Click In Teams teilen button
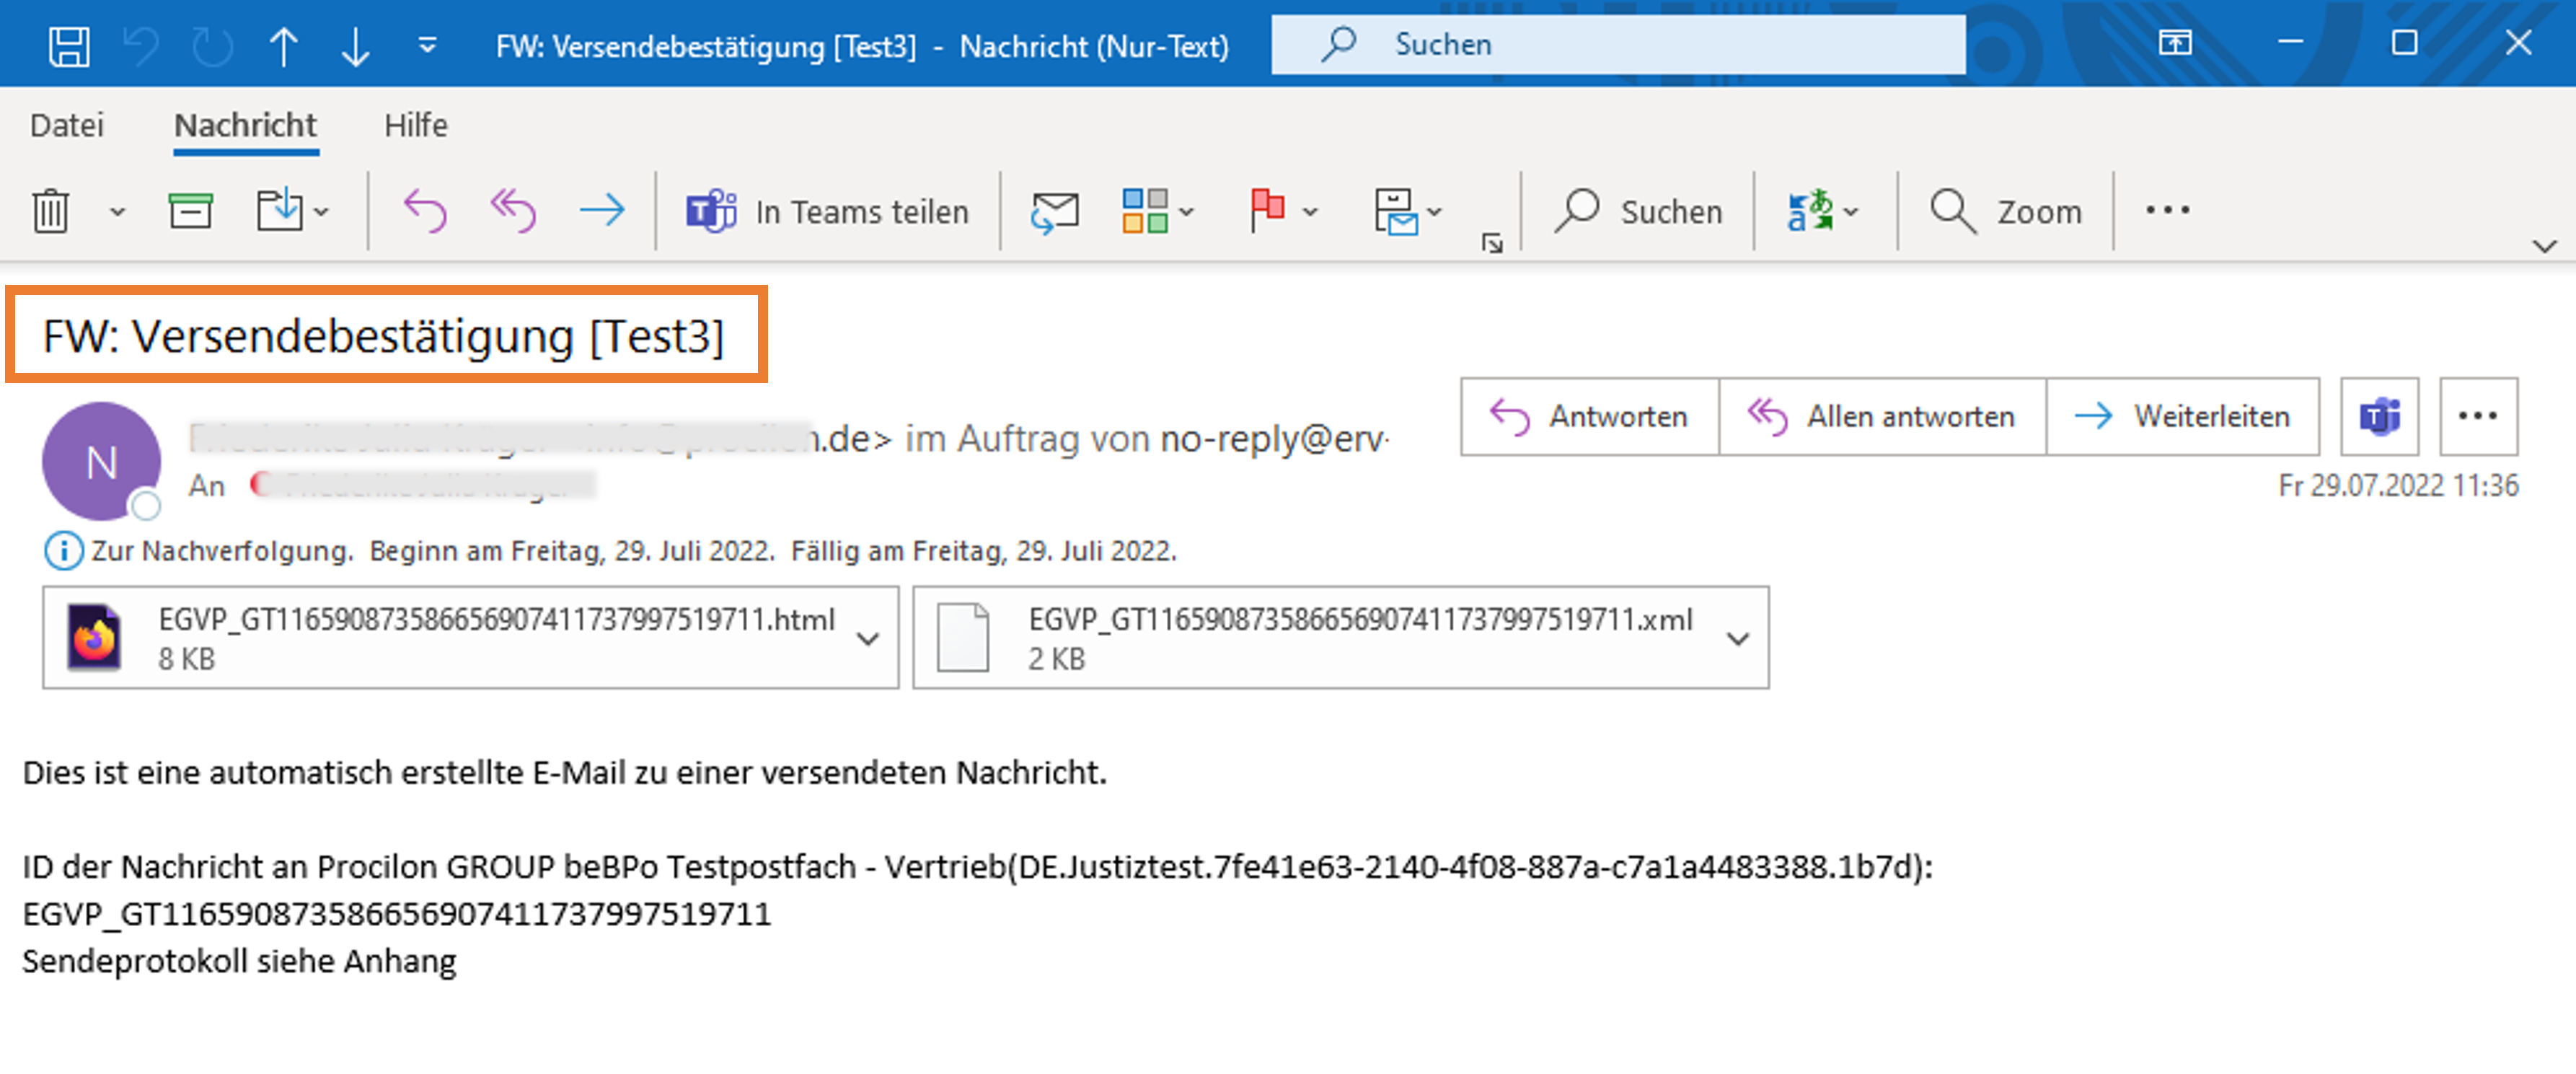Viewport: 2576px width, 1074px height. pos(828,211)
